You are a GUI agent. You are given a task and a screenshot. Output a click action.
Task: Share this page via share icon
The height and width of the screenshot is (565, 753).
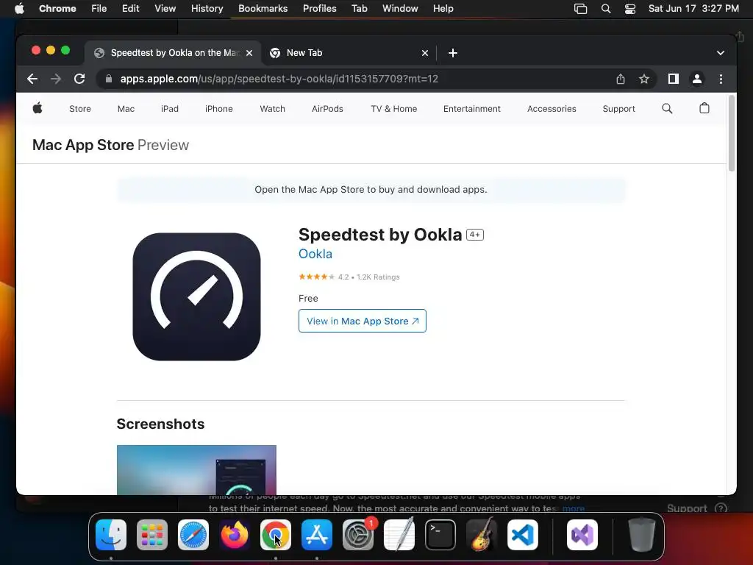tap(621, 79)
